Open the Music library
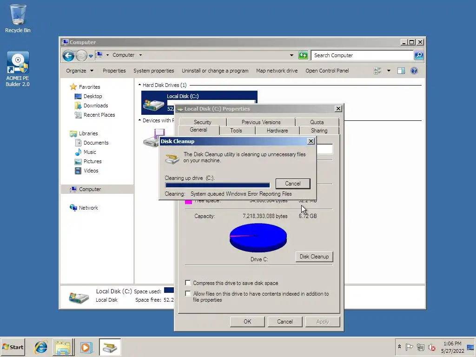 pyautogui.click(x=90, y=152)
